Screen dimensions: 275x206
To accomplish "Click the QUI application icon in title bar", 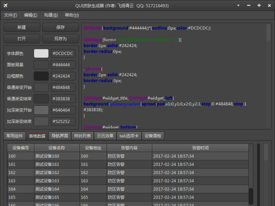I will click(x=6, y=5).
